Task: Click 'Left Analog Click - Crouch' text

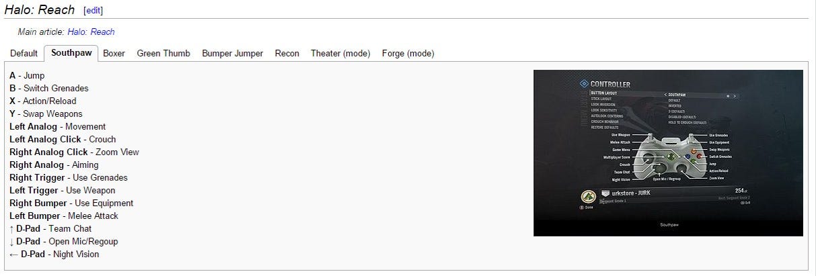Action: point(63,140)
